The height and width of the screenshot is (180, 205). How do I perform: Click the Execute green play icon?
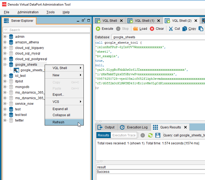click(98, 29)
